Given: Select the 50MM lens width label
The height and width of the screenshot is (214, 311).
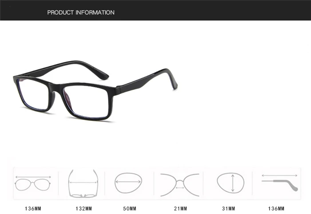Looking at the screenshot, I should pos(130,209).
